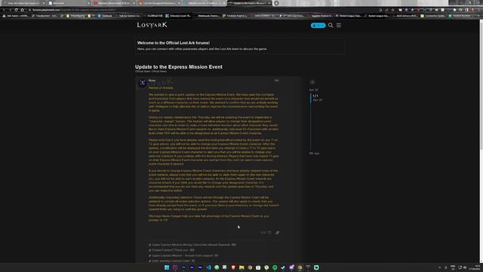Jump to the "Apr 20" date at the timeline top
This screenshot has height=272, width=483.
tap(314, 90)
